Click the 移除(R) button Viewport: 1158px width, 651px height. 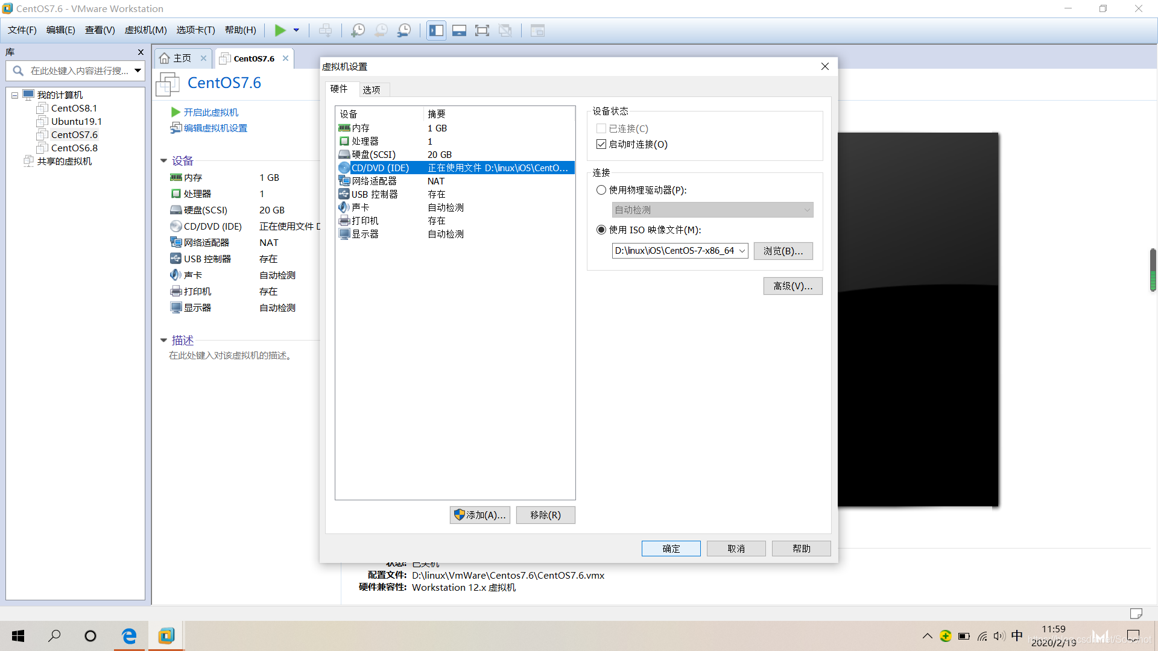[546, 515]
